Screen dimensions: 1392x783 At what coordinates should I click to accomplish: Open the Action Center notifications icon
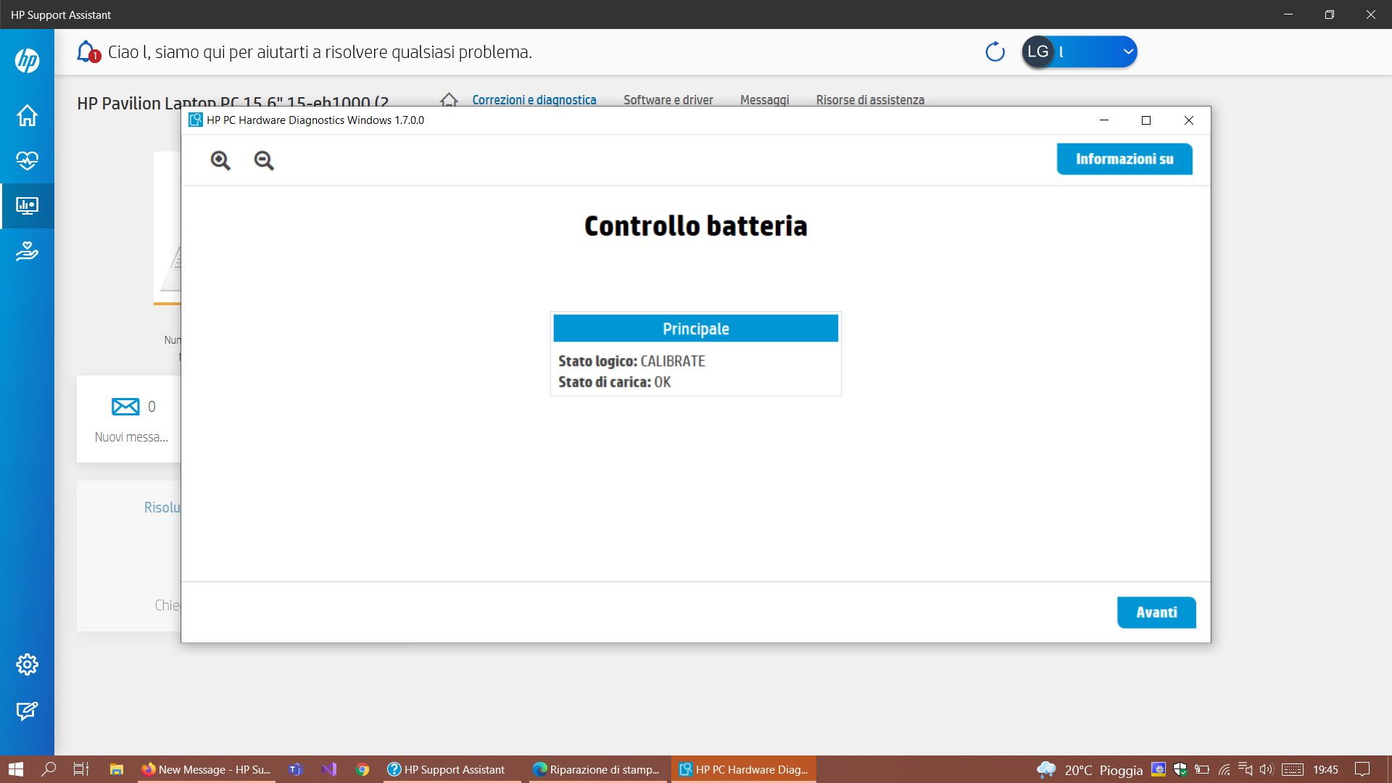point(1362,769)
